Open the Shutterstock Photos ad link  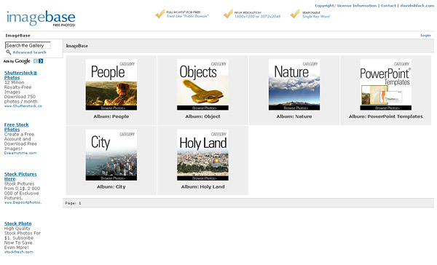point(20,75)
